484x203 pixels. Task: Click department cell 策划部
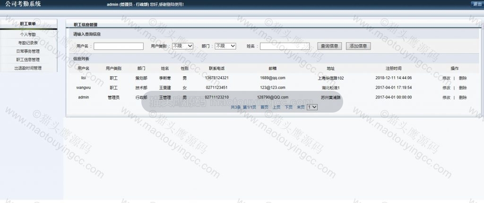[x=141, y=78]
